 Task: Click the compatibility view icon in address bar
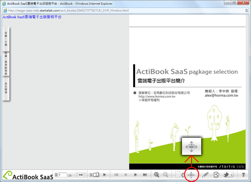[x=247, y=10]
